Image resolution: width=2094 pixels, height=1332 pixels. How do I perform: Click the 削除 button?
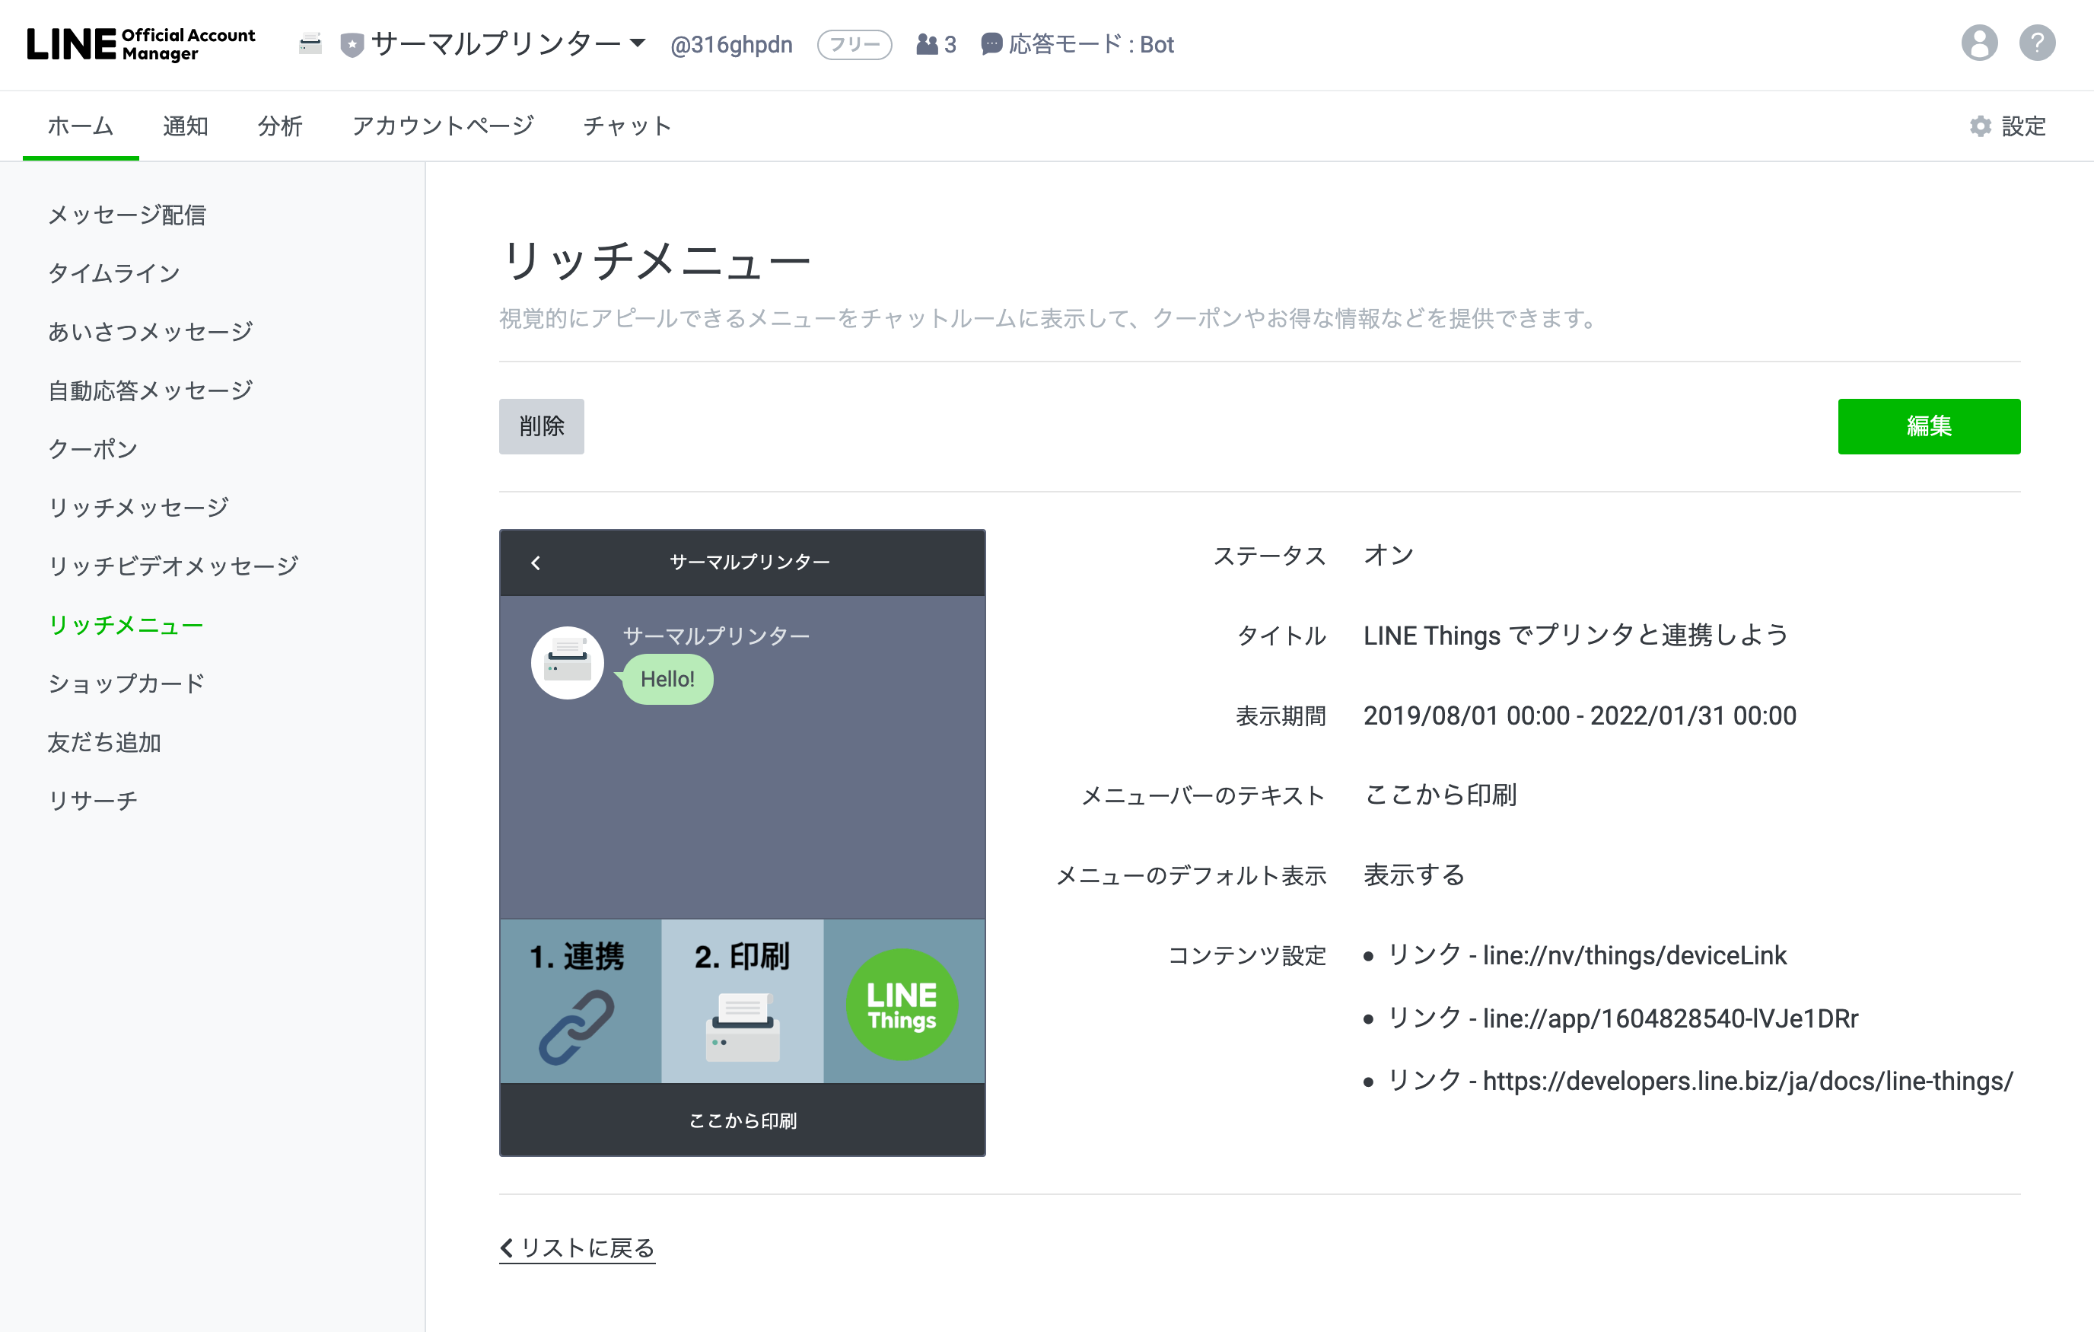(541, 426)
